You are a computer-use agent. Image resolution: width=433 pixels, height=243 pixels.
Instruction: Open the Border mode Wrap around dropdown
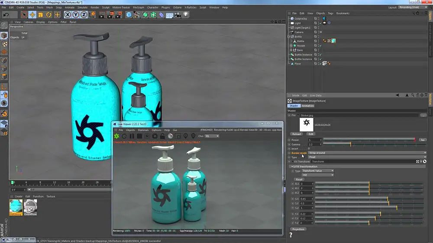[367, 153]
